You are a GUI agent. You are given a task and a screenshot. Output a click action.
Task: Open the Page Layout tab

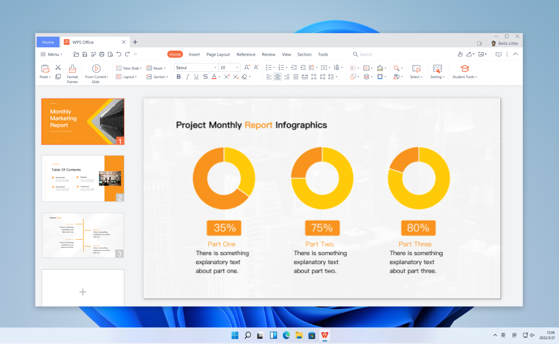218,54
